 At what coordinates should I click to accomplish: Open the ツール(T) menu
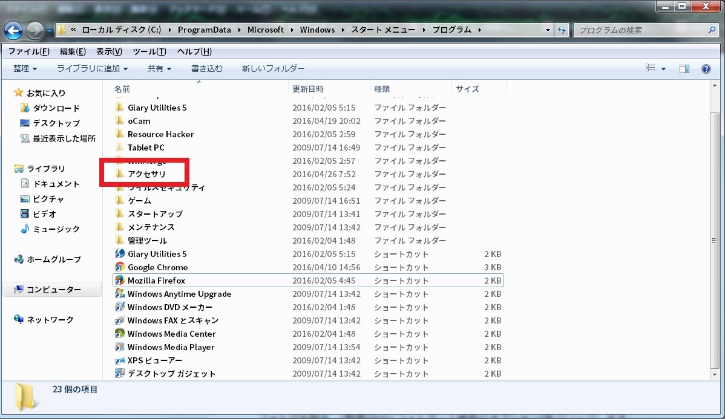click(149, 51)
